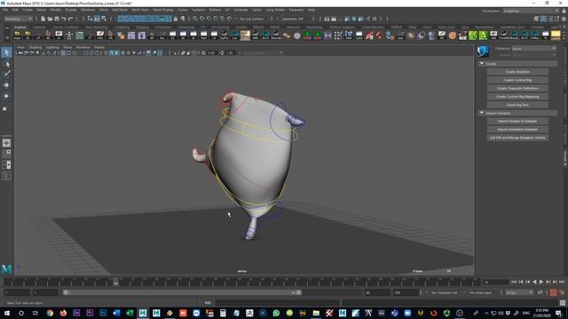The image size is (568, 319).
Task: Click the Undo arrow icon
Action: pos(64,19)
